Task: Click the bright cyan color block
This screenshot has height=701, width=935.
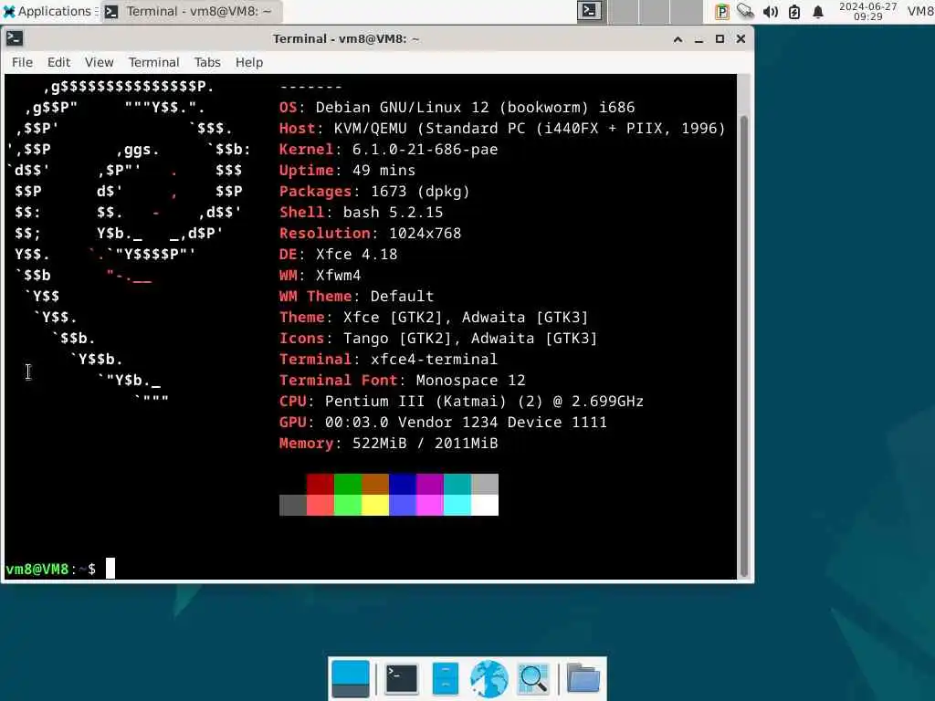Action: [457, 505]
